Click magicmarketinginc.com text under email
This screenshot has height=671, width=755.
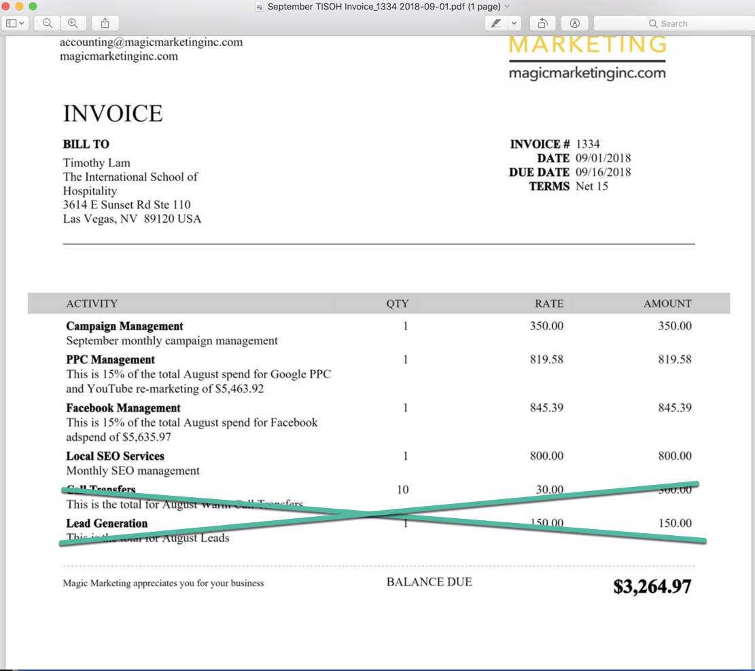click(119, 56)
